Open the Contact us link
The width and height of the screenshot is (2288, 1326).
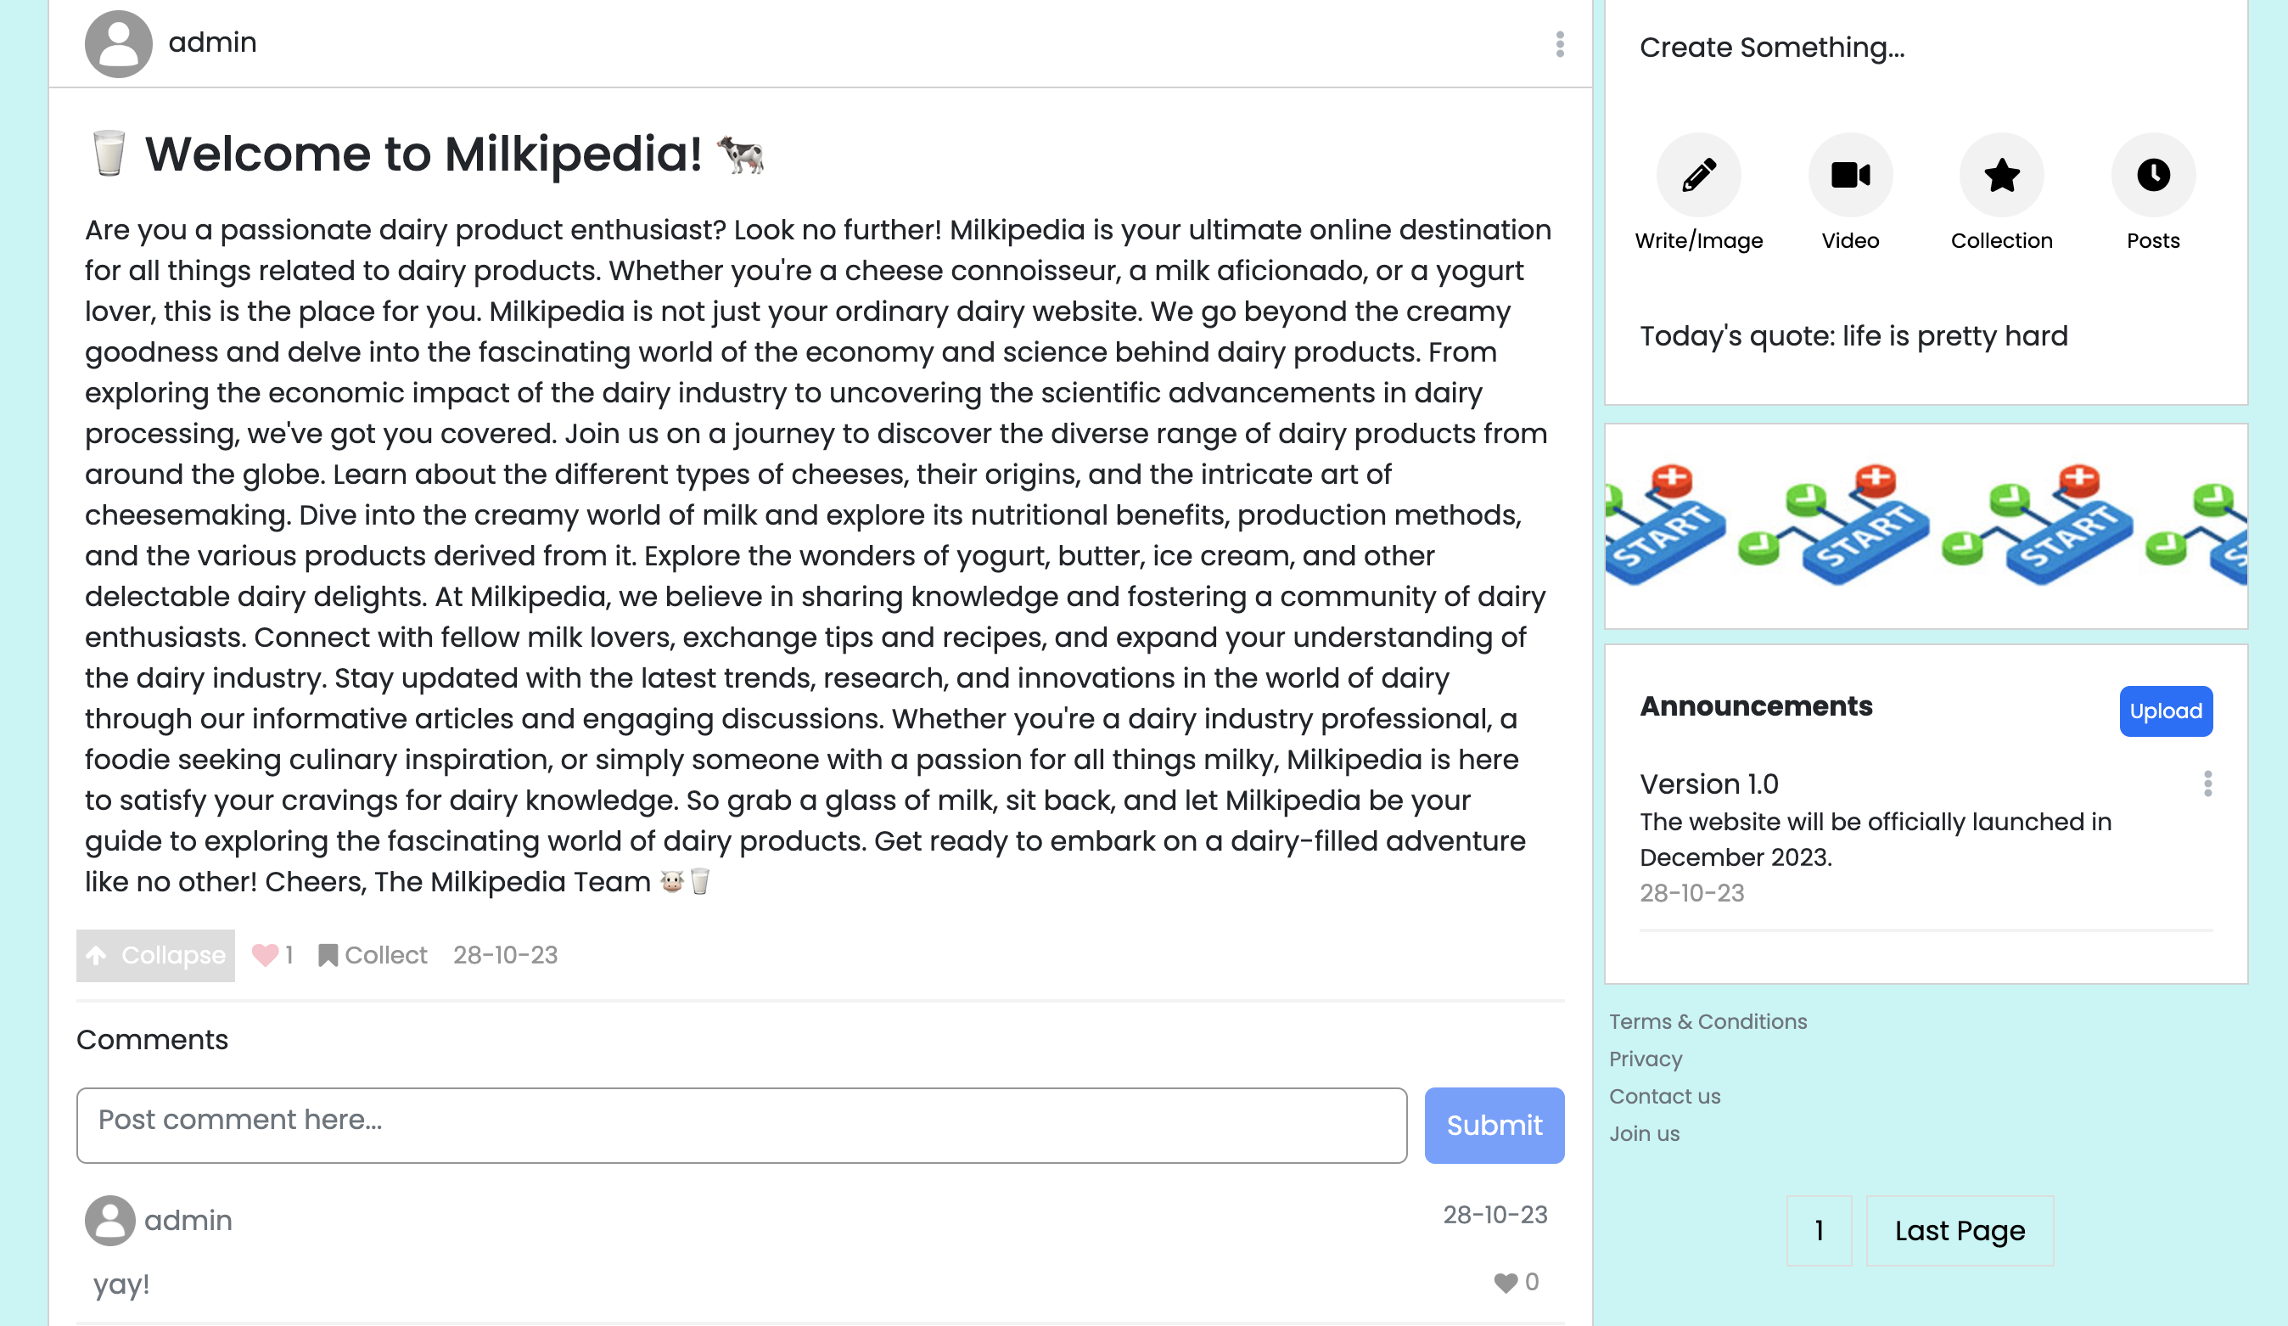click(1664, 1096)
